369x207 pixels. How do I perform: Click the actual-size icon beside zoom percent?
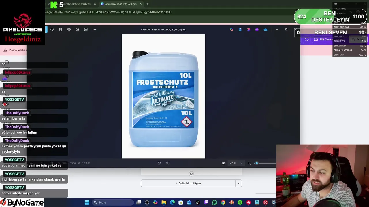pos(223,163)
